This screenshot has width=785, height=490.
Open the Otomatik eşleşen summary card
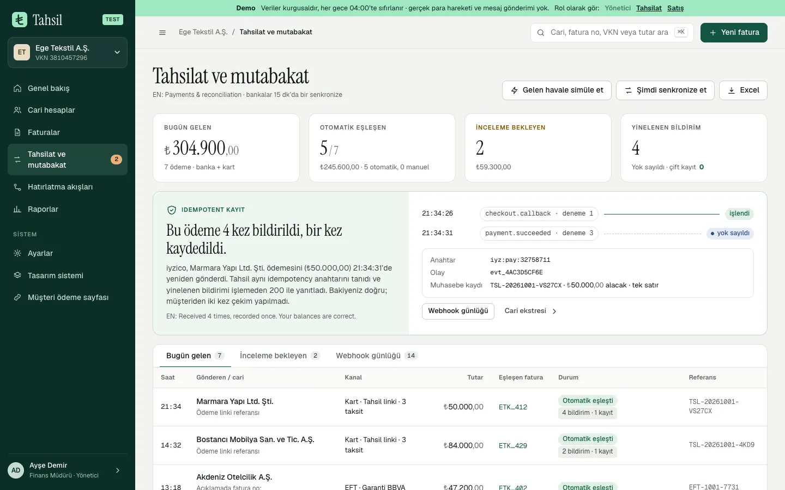pos(382,148)
